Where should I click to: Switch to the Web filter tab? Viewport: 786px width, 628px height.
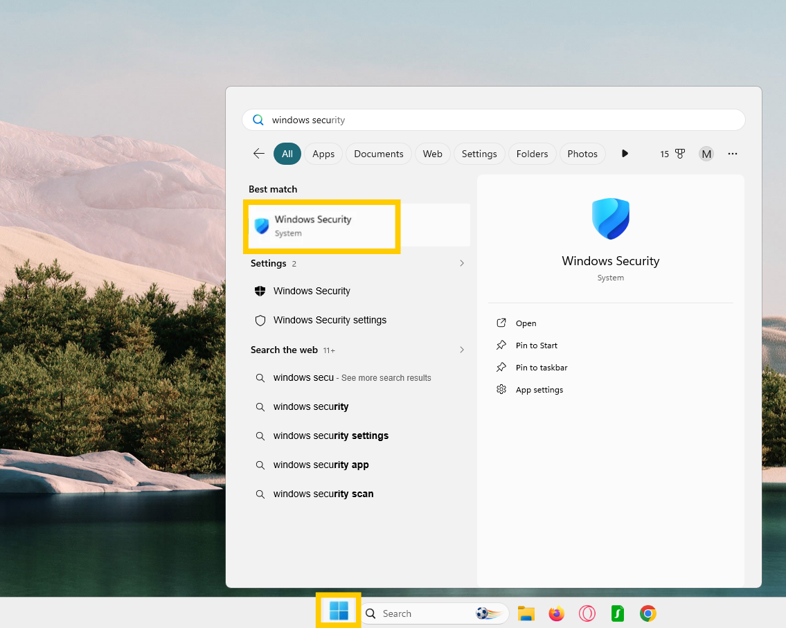432,154
